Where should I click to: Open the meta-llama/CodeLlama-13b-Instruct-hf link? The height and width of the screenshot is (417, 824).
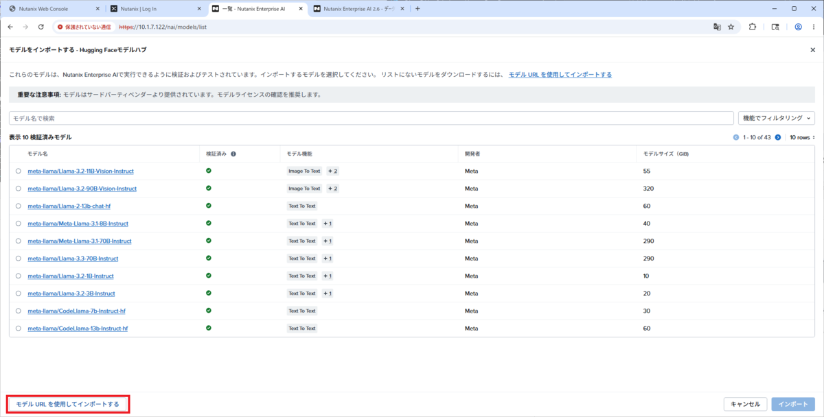tap(78, 329)
